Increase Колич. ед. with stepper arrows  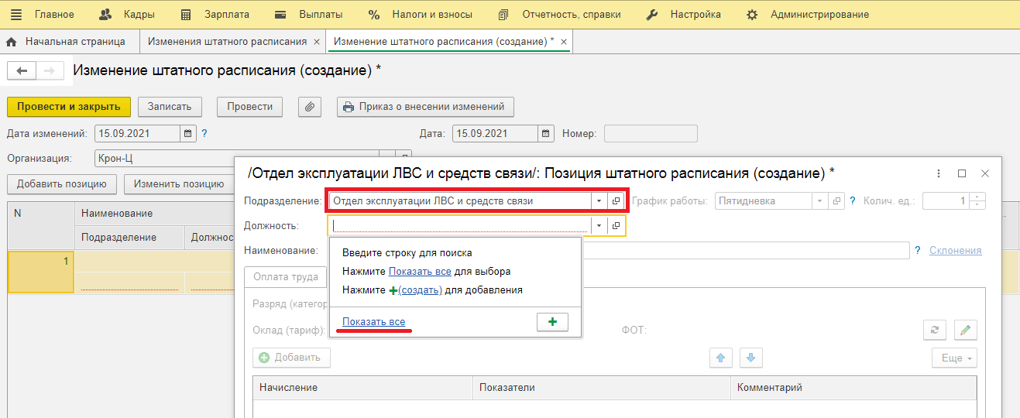click(x=978, y=197)
